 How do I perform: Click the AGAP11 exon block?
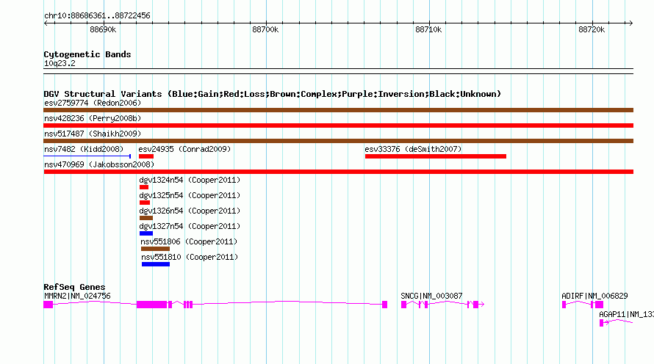pos(601,323)
